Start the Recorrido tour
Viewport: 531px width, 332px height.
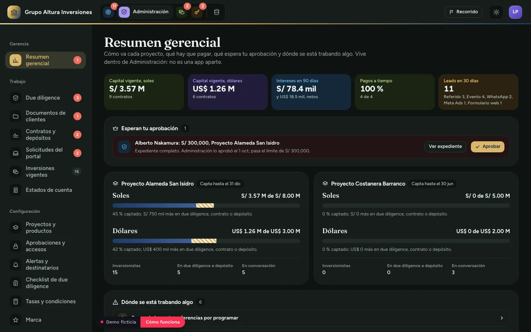[464, 12]
